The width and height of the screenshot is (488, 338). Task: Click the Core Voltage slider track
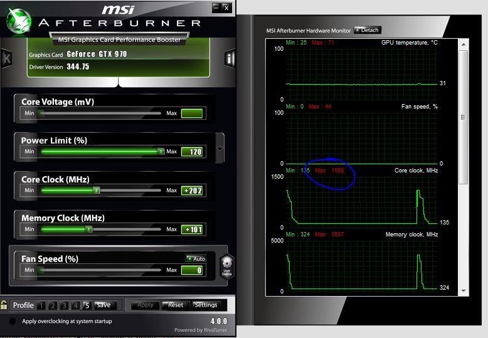[x=101, y=114]
